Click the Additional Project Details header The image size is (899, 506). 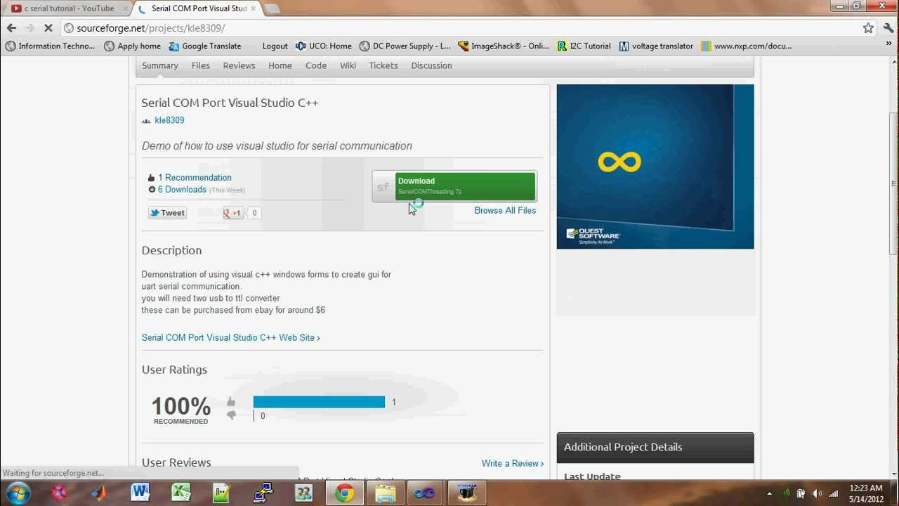(655, 447)
